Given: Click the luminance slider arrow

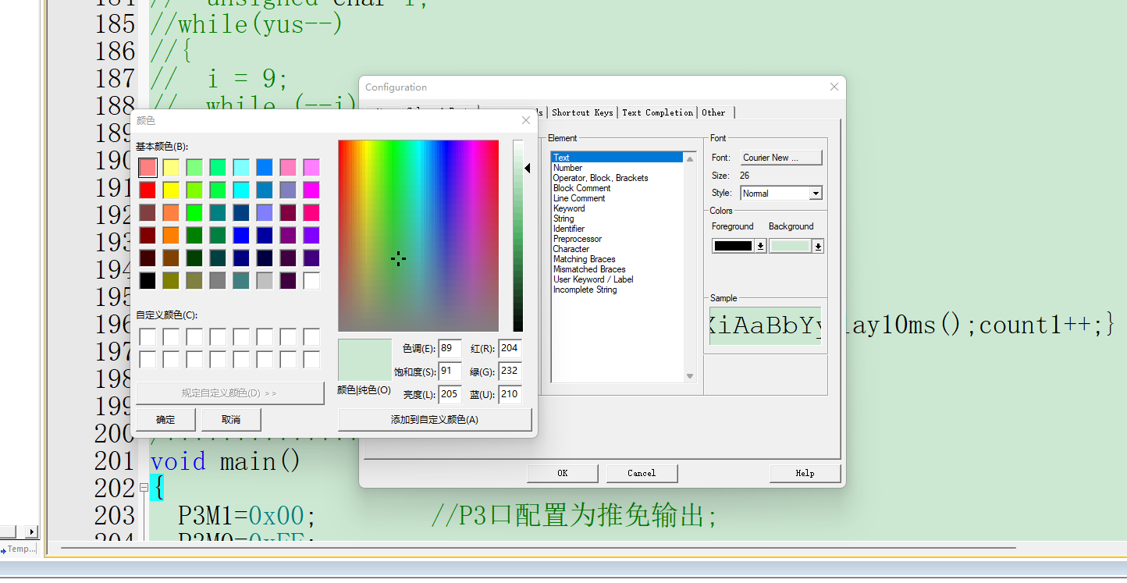Looking at the screenshot, I should point(528,168).
